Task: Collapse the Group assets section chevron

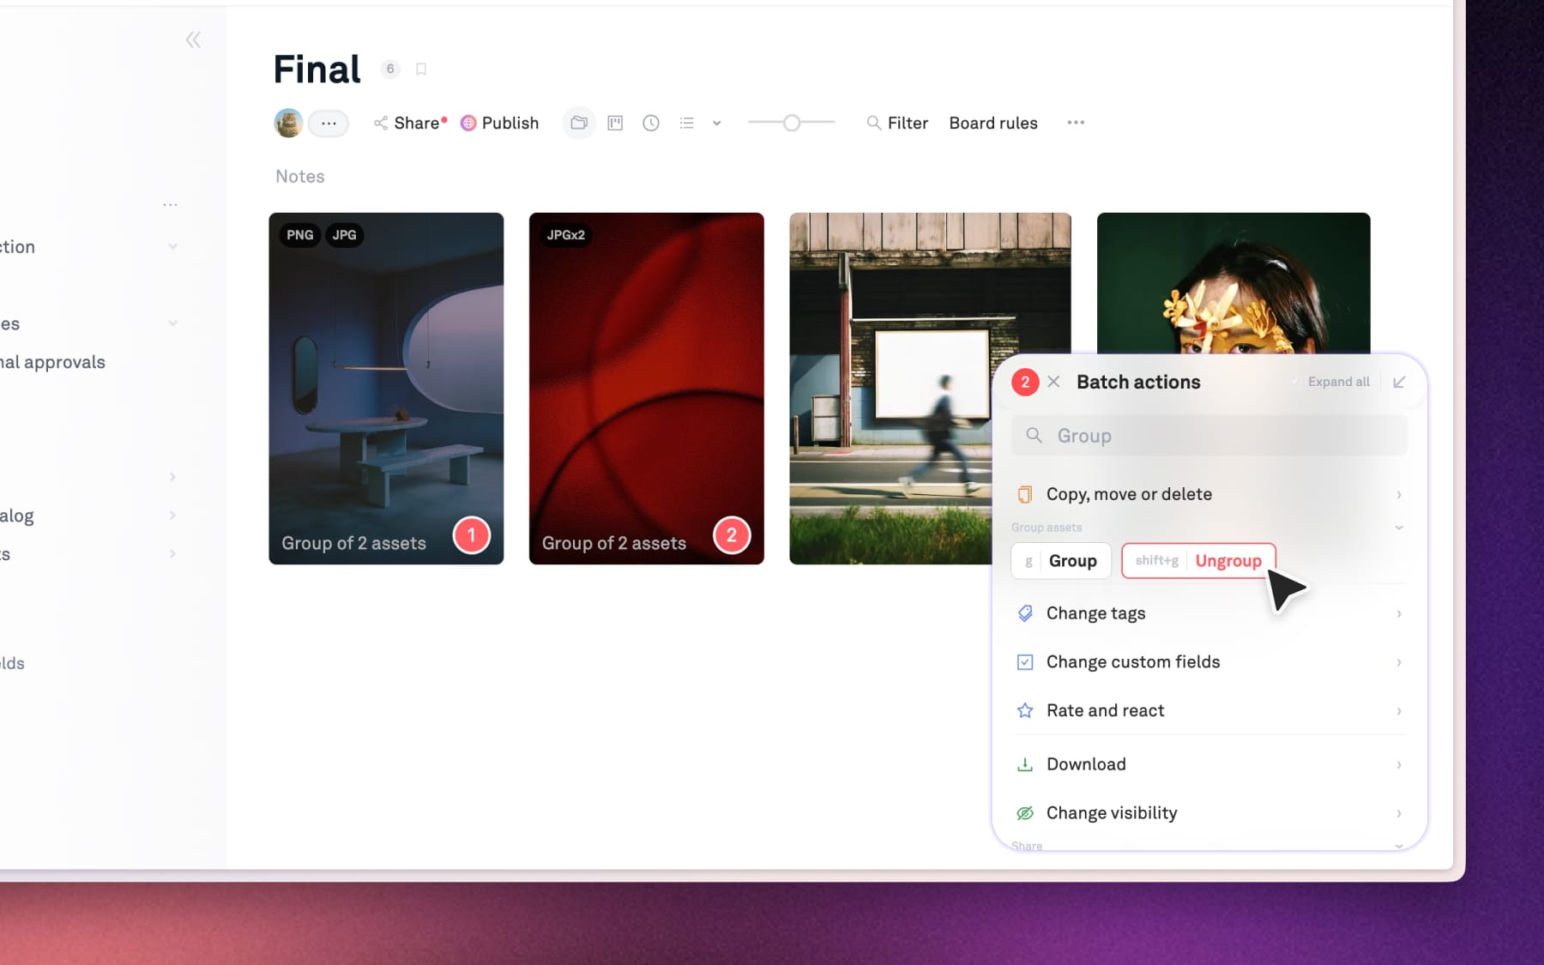Action: click(1399, 528)
